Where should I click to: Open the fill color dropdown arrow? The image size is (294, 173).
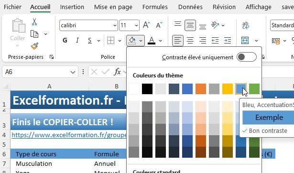[x=141, y=41]
